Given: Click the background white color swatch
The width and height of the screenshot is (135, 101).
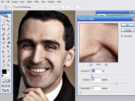Looking at the screenshot, I should (8, 74).
